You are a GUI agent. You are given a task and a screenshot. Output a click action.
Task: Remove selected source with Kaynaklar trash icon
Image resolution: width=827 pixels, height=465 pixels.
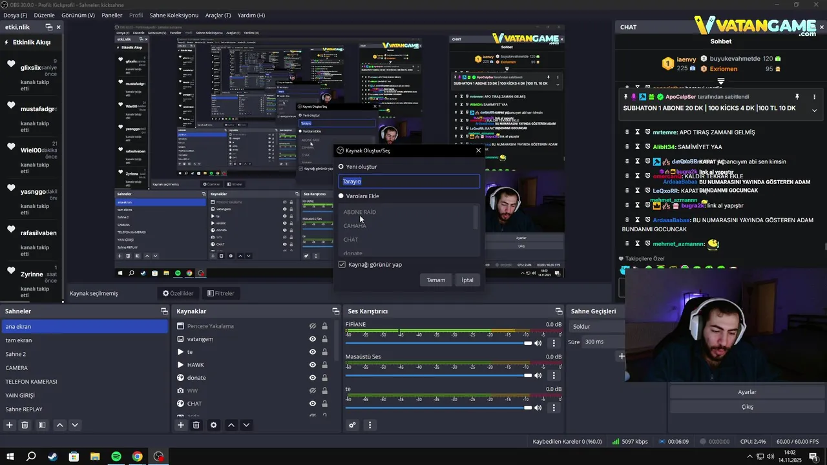tap(196, 425)
